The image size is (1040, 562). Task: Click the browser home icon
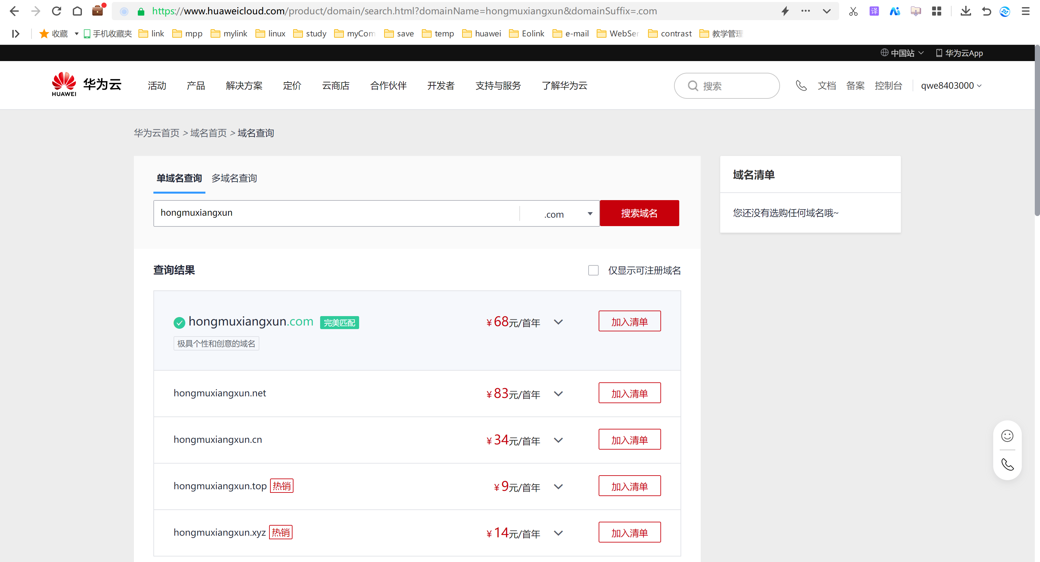tap(77, 11)
